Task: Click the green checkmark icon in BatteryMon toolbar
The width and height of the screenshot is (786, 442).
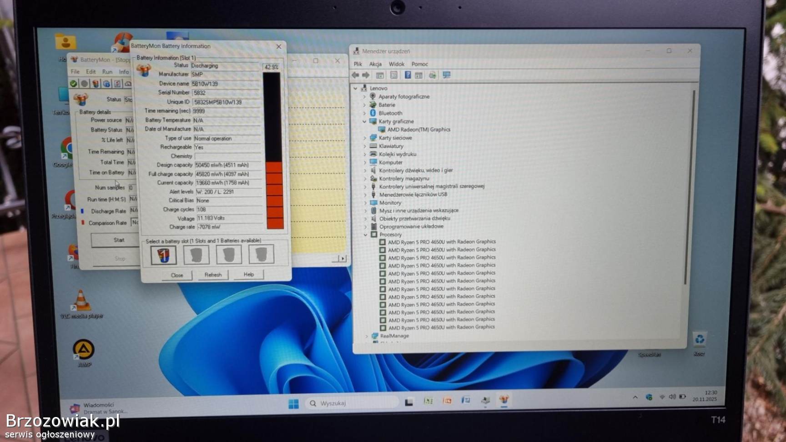Action: click(73, 84)
